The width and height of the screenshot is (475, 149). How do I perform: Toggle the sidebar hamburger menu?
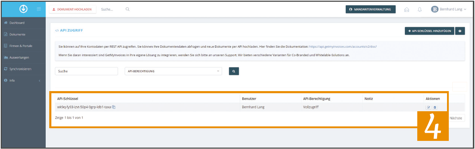click(39, 10)
